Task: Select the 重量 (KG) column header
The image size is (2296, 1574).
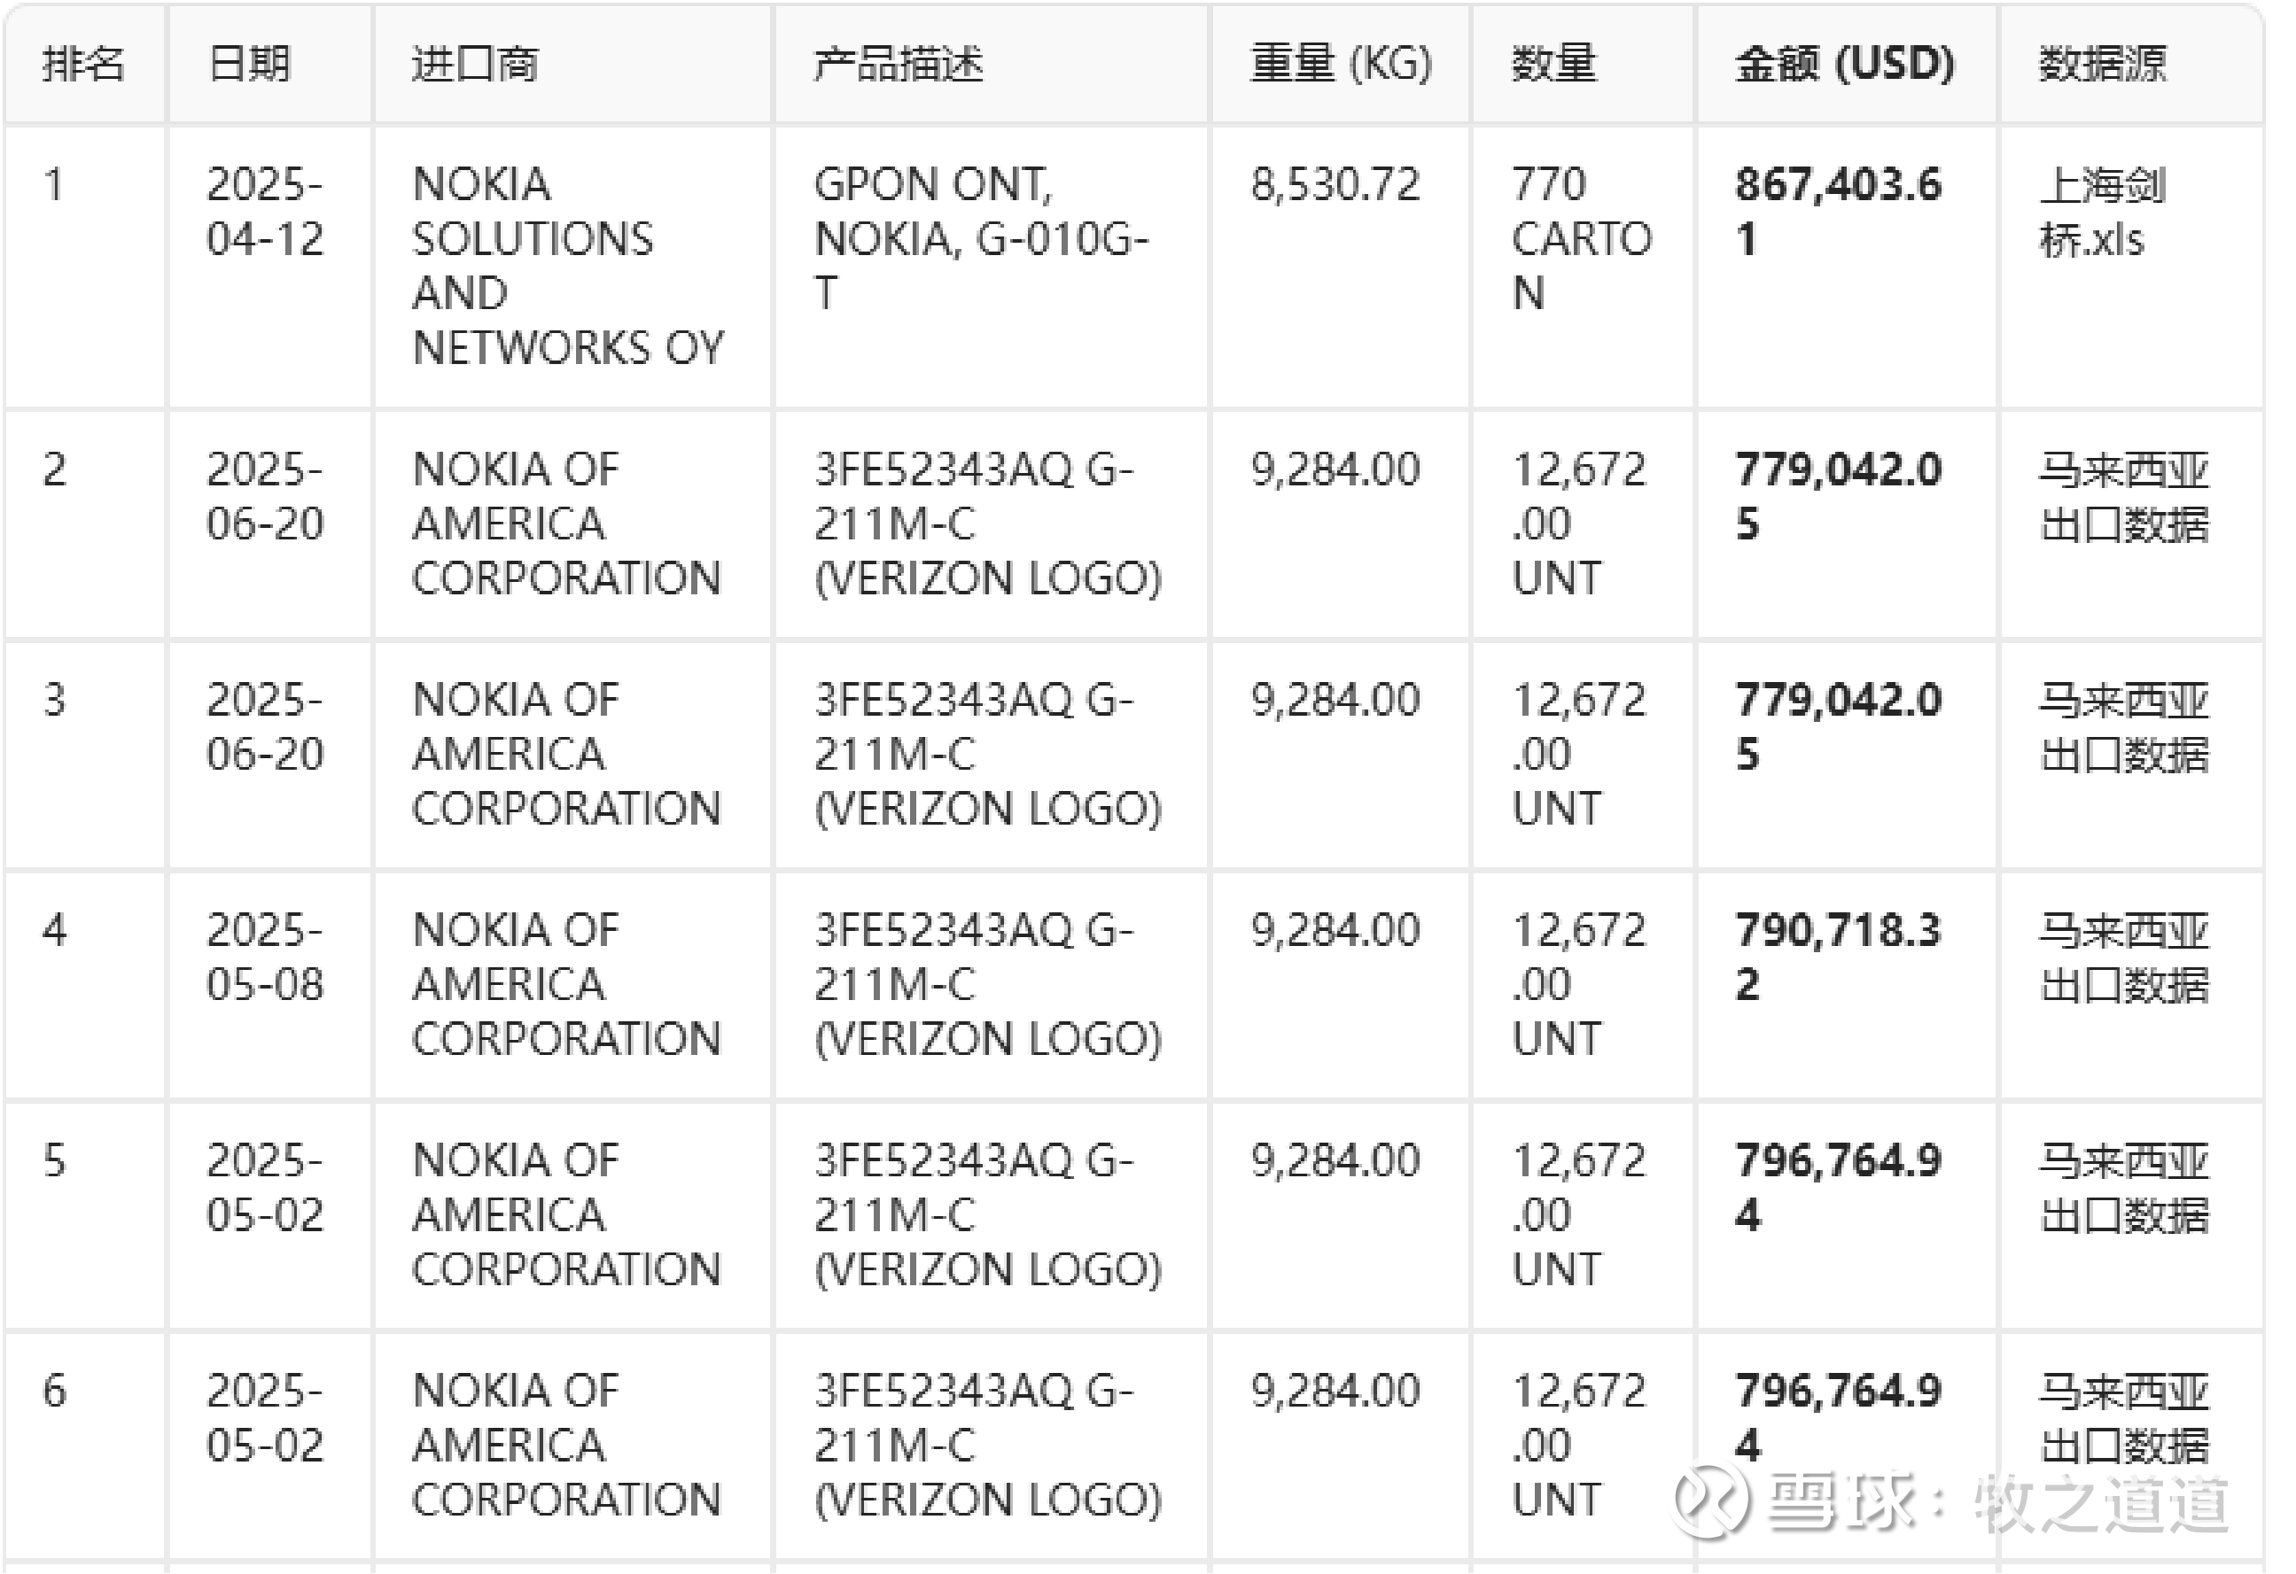Action: point(1341,64)
